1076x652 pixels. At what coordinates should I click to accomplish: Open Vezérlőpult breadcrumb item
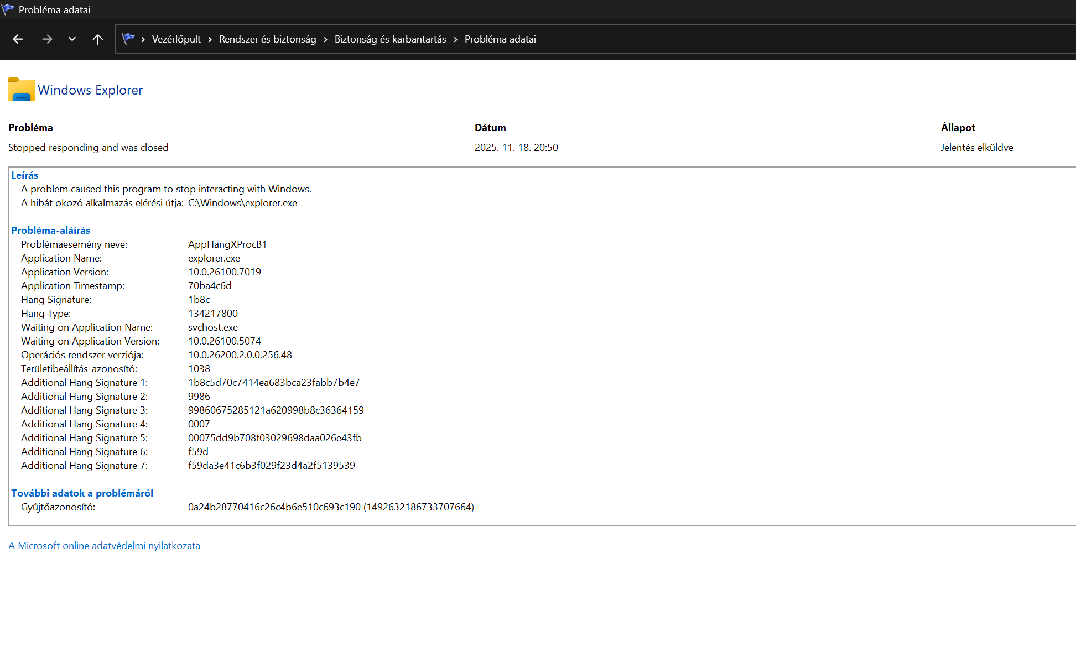176,39
